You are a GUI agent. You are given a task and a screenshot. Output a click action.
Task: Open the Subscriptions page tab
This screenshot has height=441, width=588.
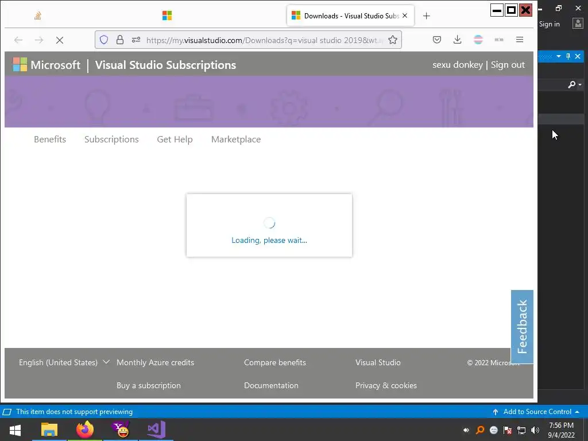pos(111,140)
